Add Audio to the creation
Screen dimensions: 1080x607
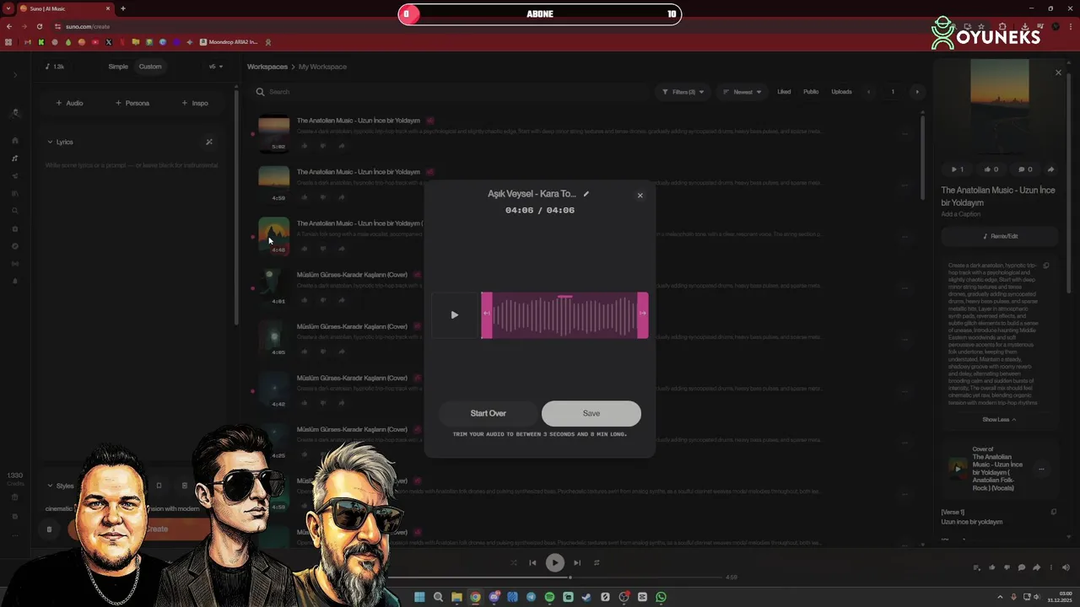[x=69, y=103]
